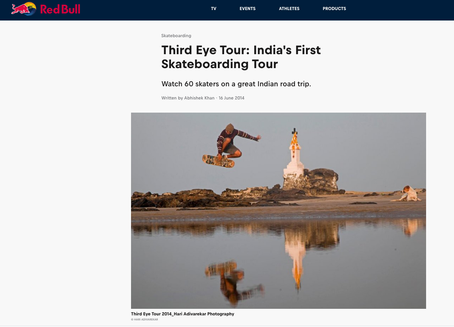Click the © HARI ADIVAREKAR copyright credit

pyautogui.click(x=145, y=320)
